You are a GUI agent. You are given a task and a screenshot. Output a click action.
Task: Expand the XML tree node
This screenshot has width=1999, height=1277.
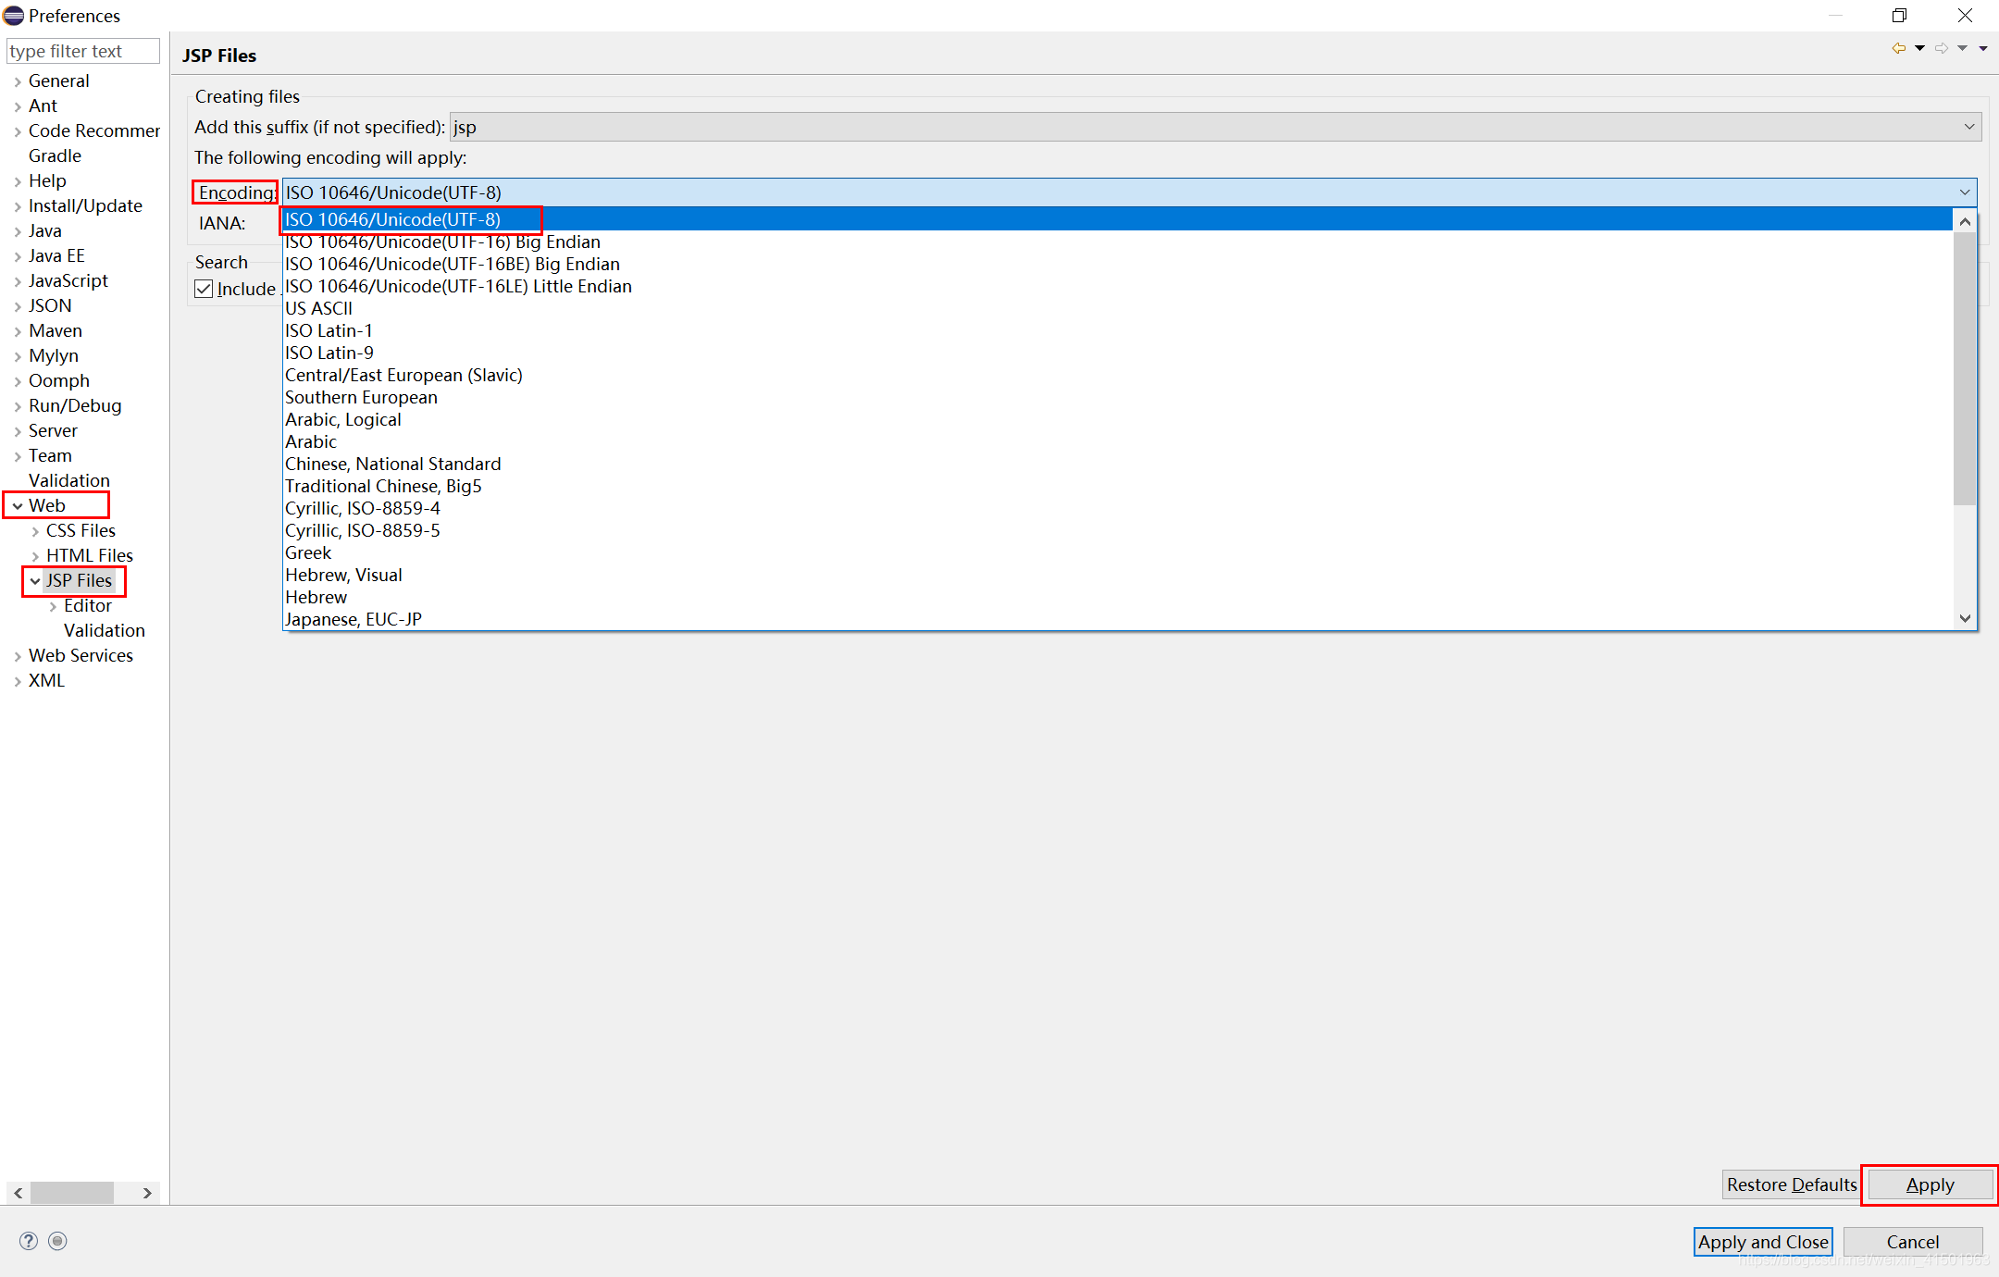[18, 681]
